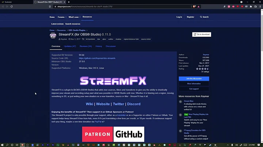Switch to the History tab
The height and width of the screenshot is (147, 263).
(99, 46)
